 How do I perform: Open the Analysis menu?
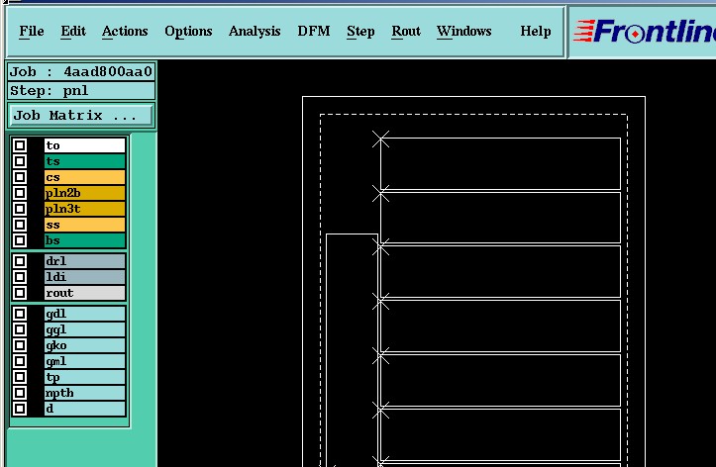(255, 31)
